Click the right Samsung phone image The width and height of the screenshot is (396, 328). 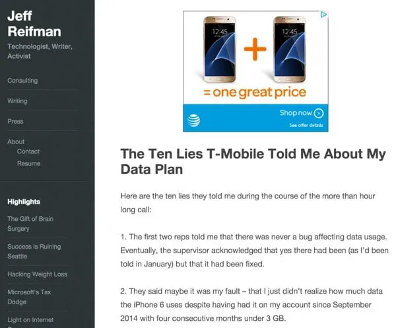point(291,49)
